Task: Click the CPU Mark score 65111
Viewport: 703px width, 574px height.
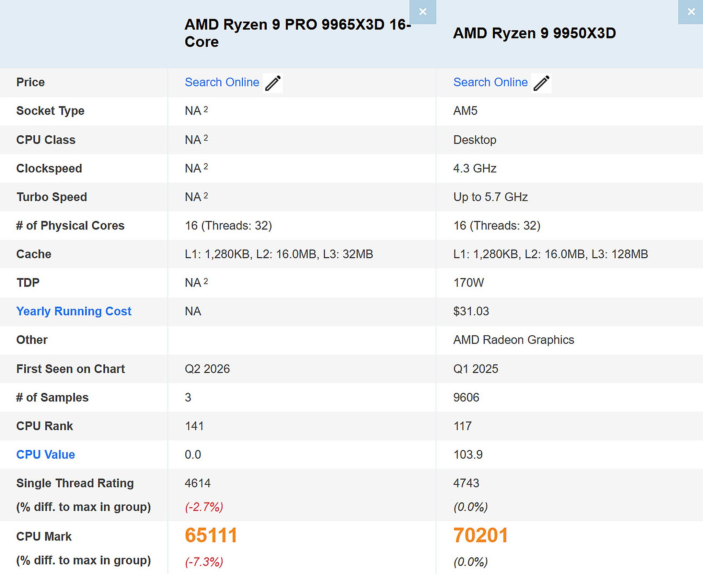Action: pos(211,535)
